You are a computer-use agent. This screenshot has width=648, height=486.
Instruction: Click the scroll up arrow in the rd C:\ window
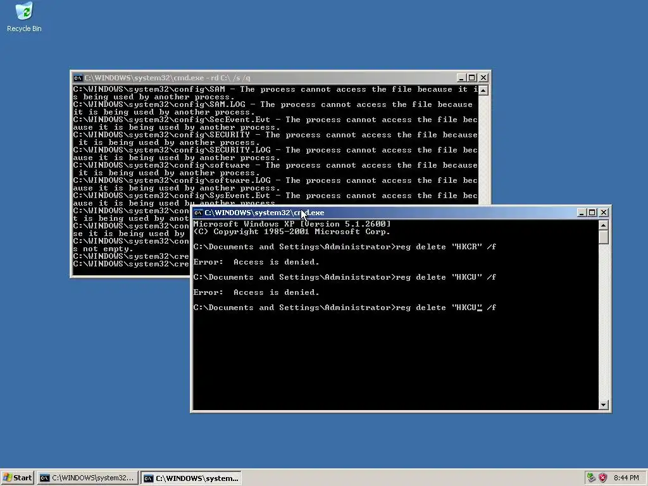click(483, 90)
